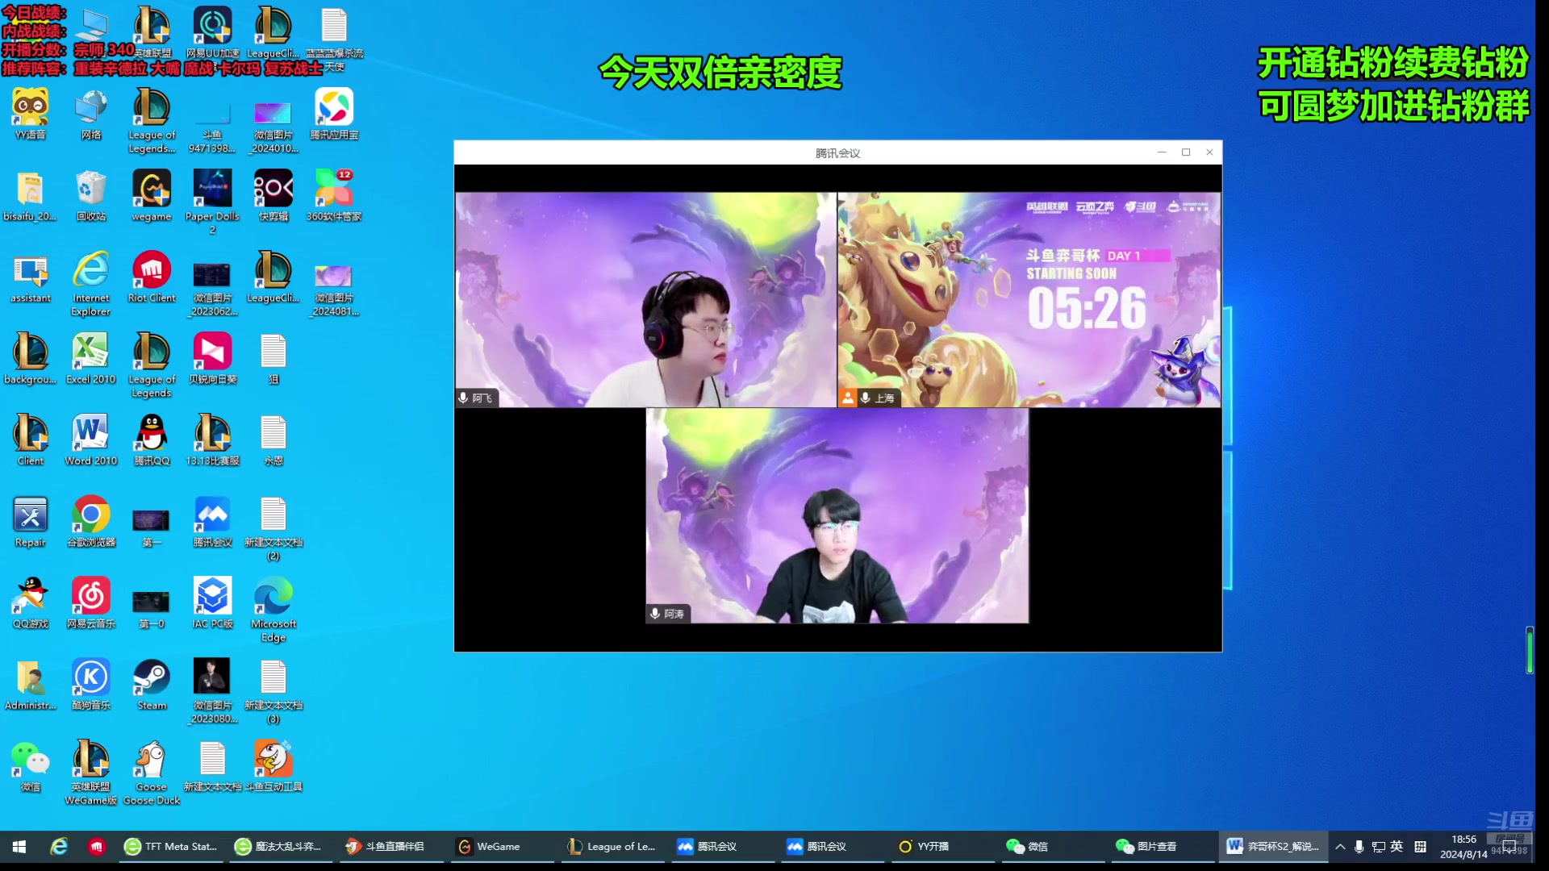The height and width of the screenshot is (871, 1549).
Task: Click 阿飞's microphone status icon
Action: pos(464,398)
